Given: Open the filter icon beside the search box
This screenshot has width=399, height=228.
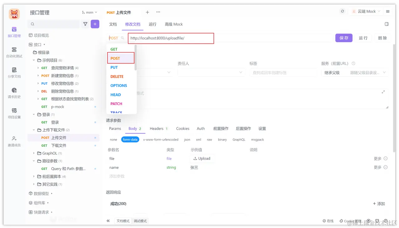Looking at the screenshot, I should point(85,24).
